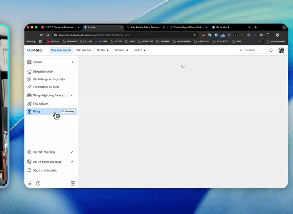Screen dimensions: 293x214
Task: Click the address bar URL
Action: point(94,35)
